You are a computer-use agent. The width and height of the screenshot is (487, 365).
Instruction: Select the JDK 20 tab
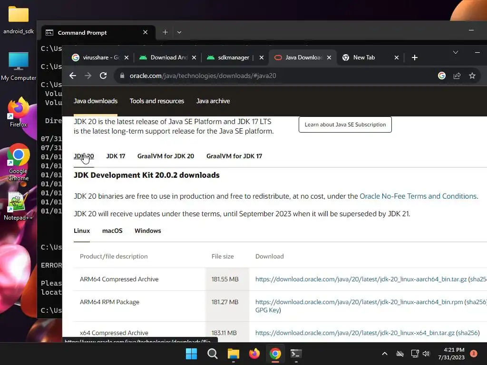click(84, 156)
